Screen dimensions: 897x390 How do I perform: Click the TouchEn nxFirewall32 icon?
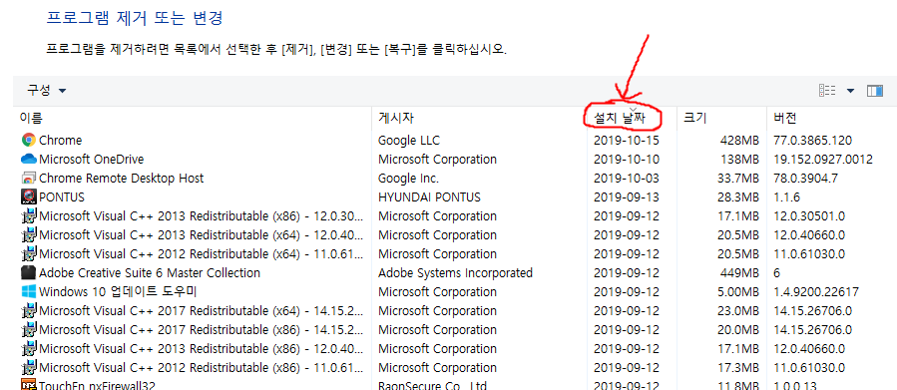coord(29,385)
